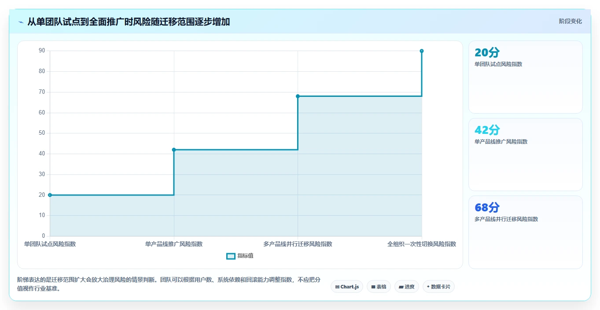
Task: Click the 20分 value text
Action: tap(487, 52)
